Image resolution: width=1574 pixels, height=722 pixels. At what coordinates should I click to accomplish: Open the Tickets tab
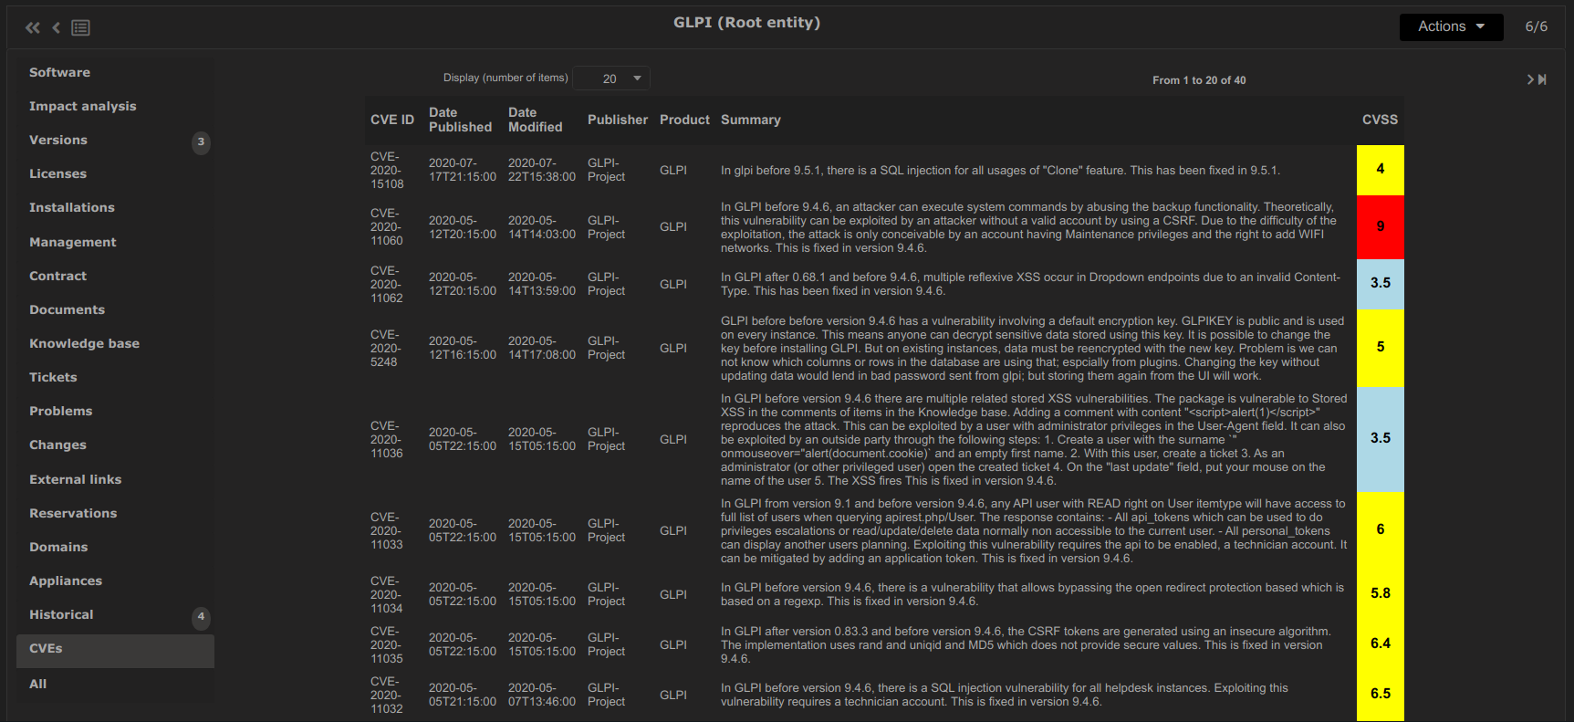coord(53,377)
